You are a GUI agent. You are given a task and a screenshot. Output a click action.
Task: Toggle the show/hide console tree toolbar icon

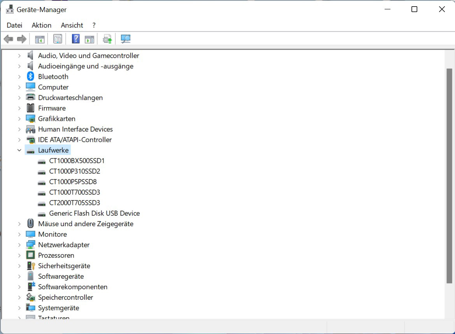(40, 39)
